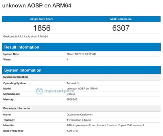Select the Views count value '1'
This screenshot has height=136, width=163.
point(67,60)
